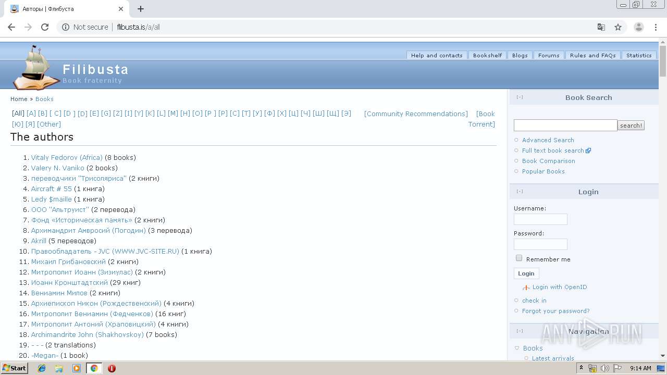This screenshot has height=375, width=667.
Task: Open the Google Translate page icon
Action: (601, 27)
